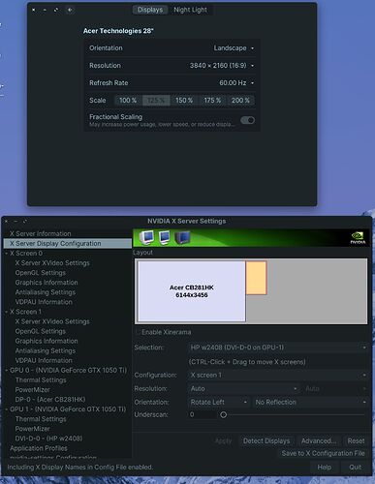Open the Refresh Rate 60.00 Hz dropdown
Image resolution: width=375 pixels, height=484 pixels.
(236, 83)
